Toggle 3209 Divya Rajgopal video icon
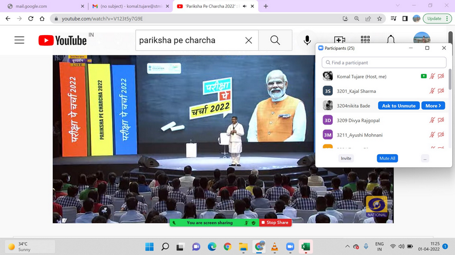Viewport: 455px width, 255px height. (441, 120)
